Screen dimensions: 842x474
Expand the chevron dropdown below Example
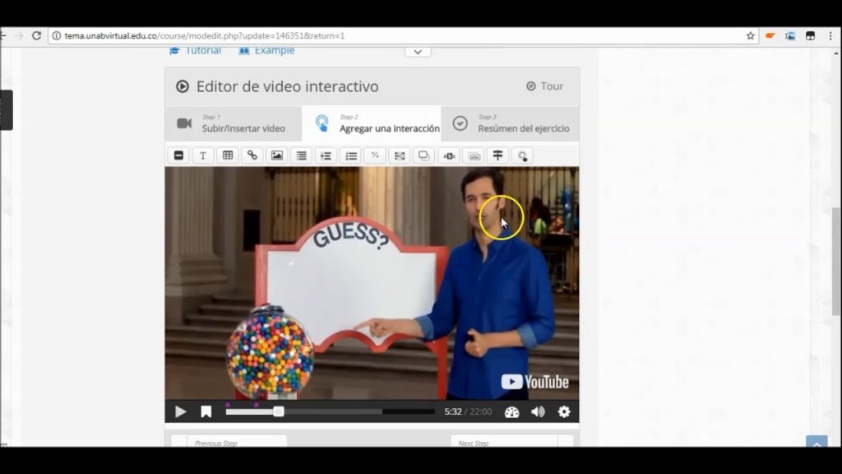click(417, 51)
